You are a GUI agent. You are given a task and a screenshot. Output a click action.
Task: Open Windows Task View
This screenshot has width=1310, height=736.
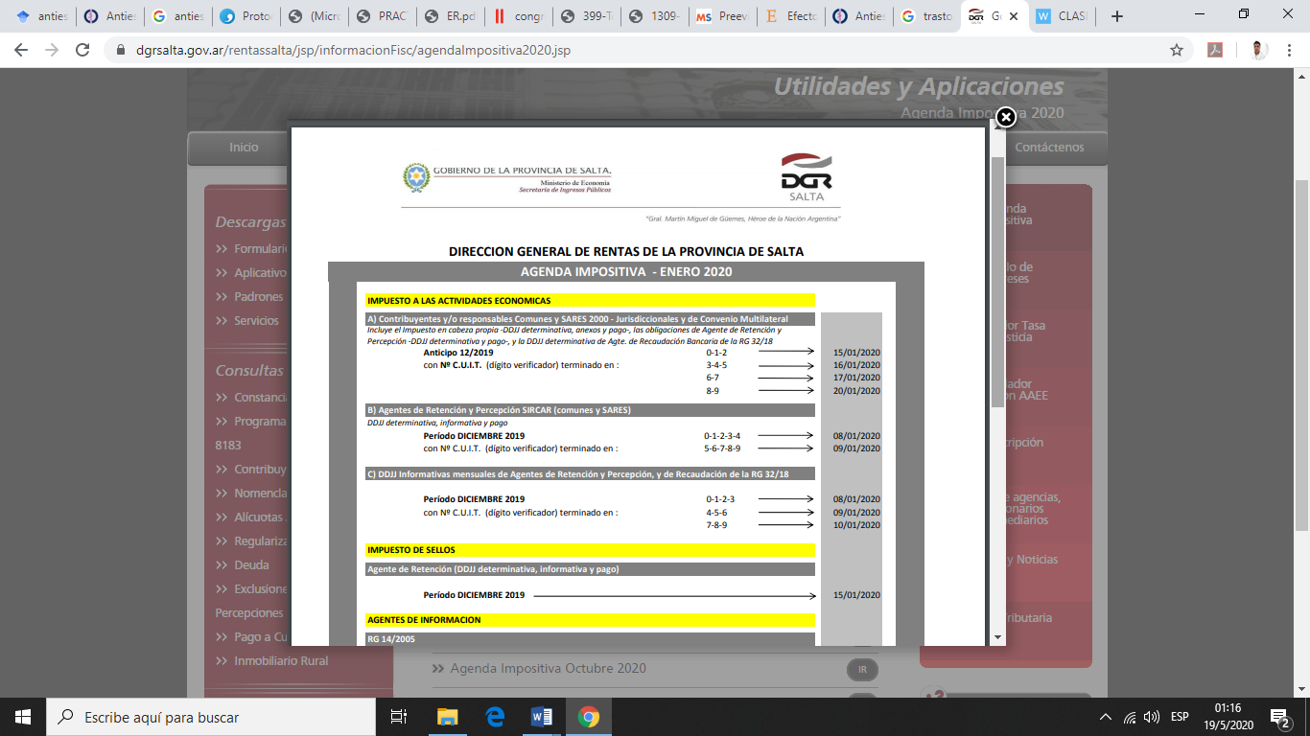click(400, 717)
